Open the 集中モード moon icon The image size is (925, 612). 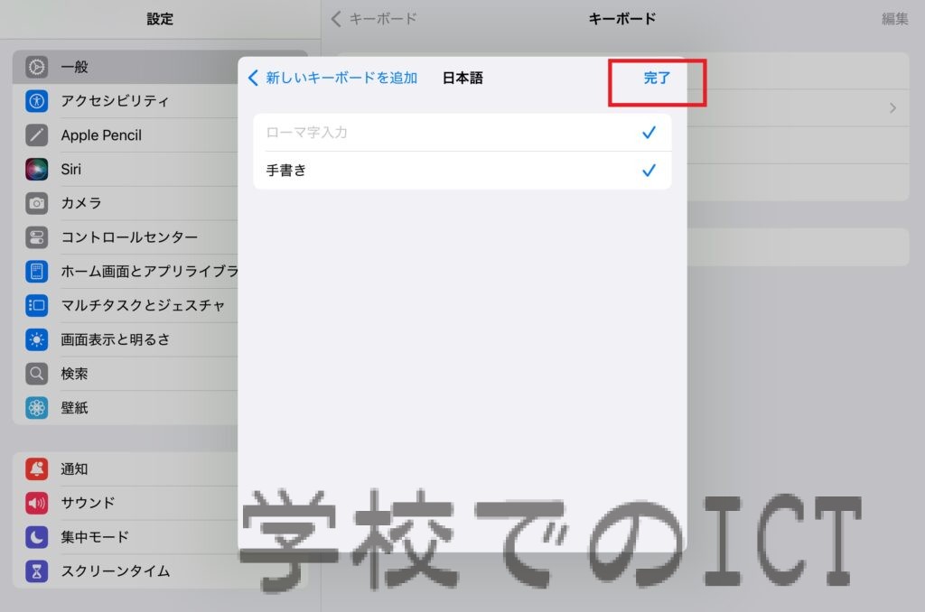36,537
